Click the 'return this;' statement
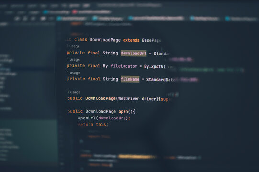This screenshot has width=259, height=172. (x=93, y=125)
